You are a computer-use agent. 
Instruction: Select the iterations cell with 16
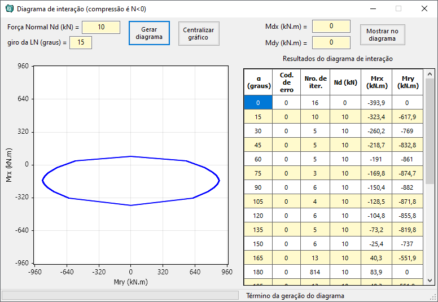point(316,103)
